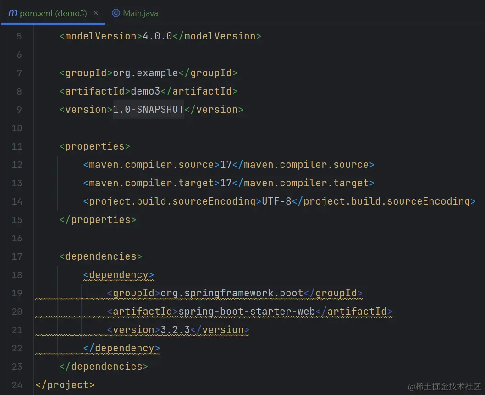This screenshot has width=485, height=395.
Task: Click line number 11 in the gutter
Action: [17, 146]
